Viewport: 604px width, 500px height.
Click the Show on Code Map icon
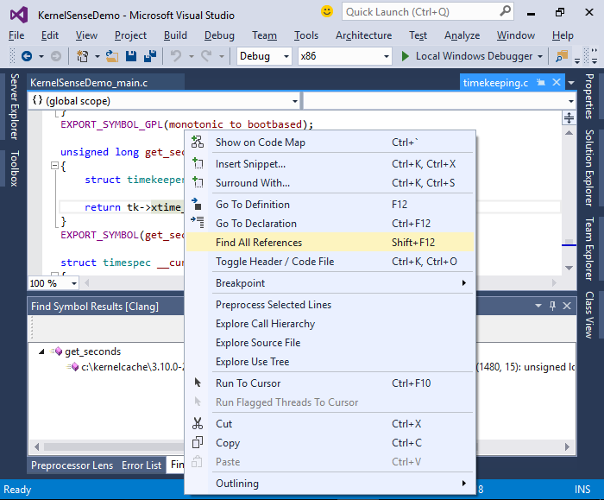click(x=198, y=142)
